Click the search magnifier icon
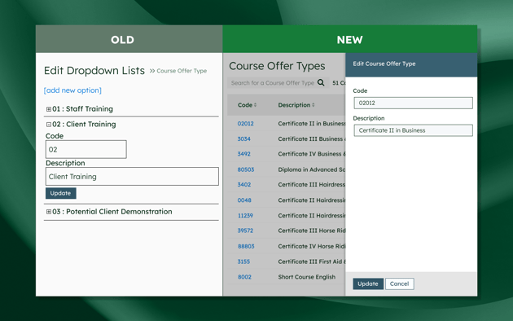513x321 pixels. 321,82
